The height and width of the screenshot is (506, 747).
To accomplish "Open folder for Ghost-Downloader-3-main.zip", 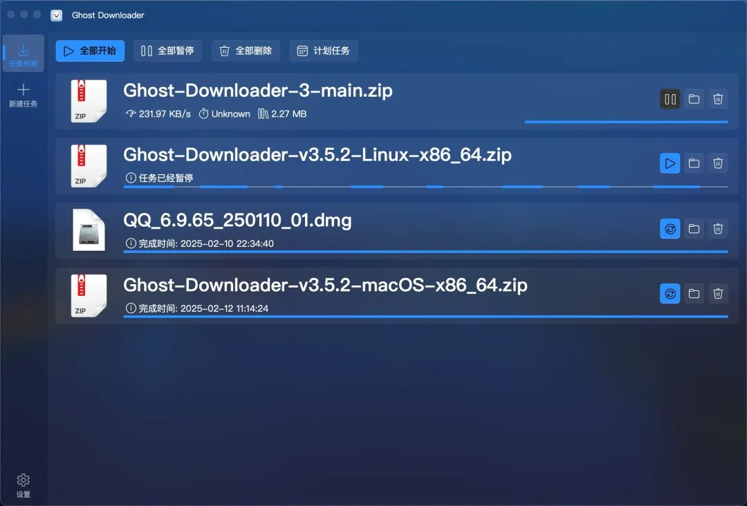I will [694, 99].
